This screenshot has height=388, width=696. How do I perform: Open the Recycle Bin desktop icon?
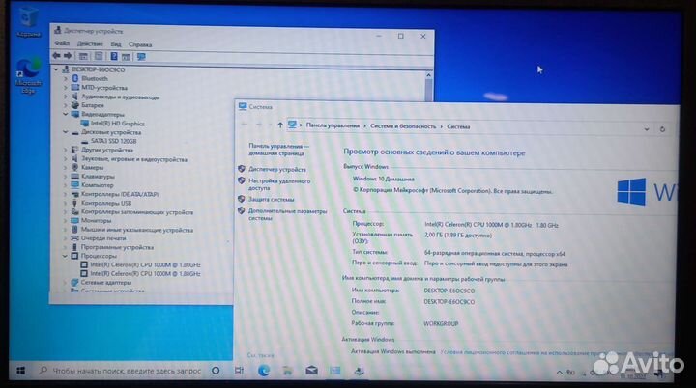[x=28, y=21]
